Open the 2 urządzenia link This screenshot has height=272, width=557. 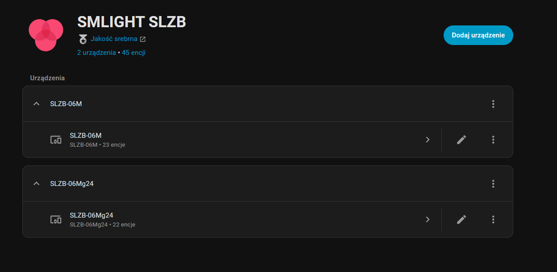(96, 53)
